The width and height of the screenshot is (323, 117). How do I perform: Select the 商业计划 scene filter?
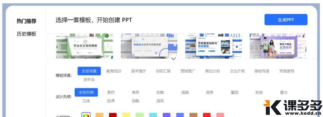tap(213, 71)
